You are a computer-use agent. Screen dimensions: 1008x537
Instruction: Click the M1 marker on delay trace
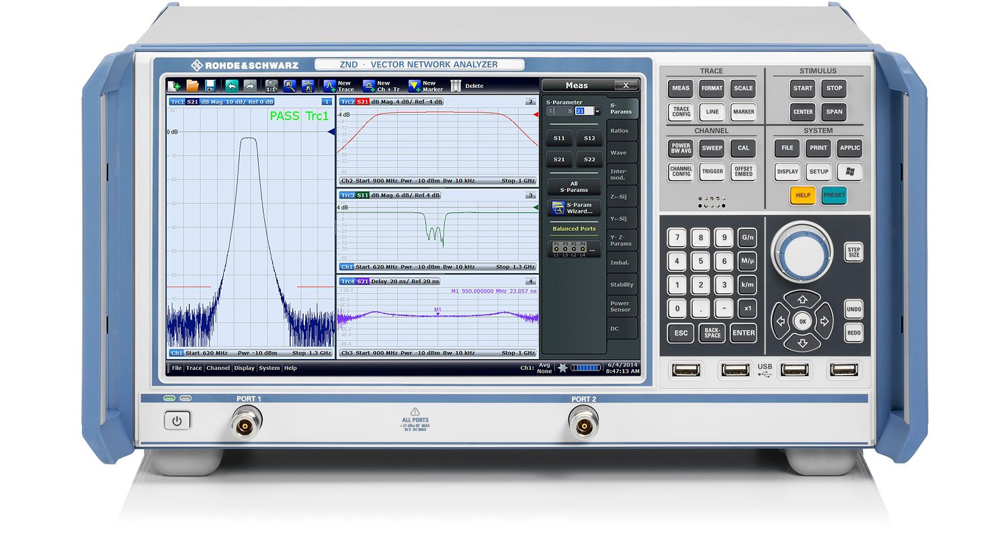437,312
